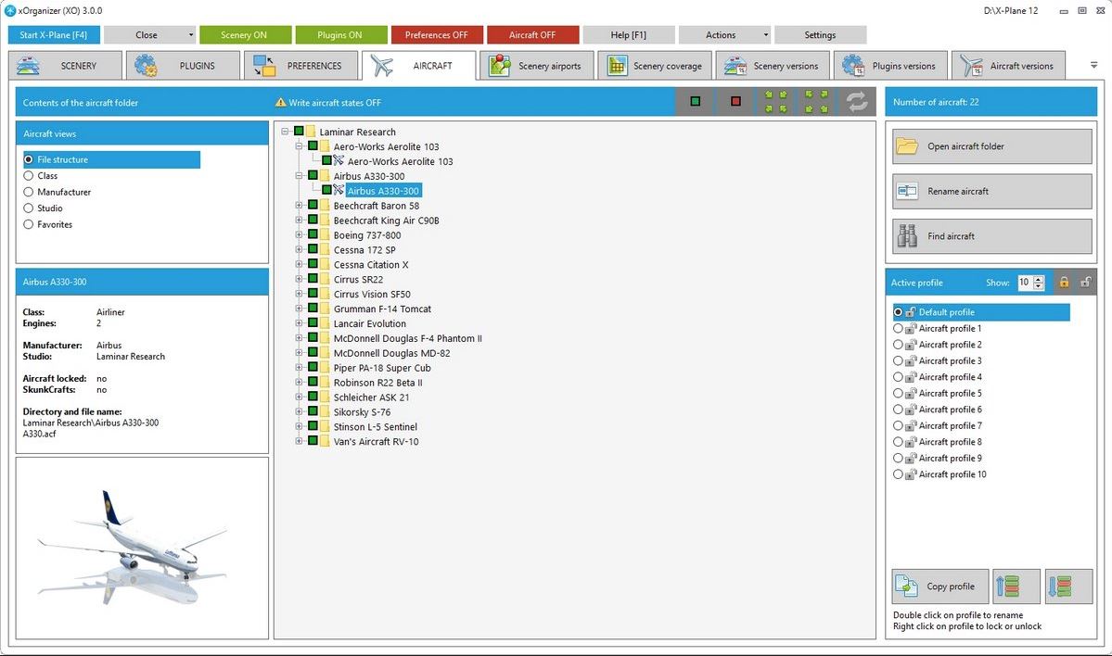
Task: Click the orange locked padlock icon
Action: pos(1064,282)
